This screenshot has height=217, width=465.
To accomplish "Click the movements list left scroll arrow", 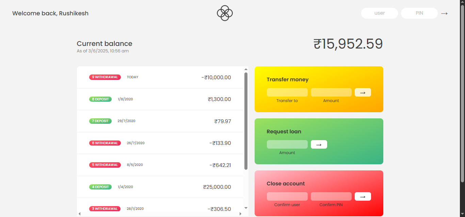I will tap(80, 214).
